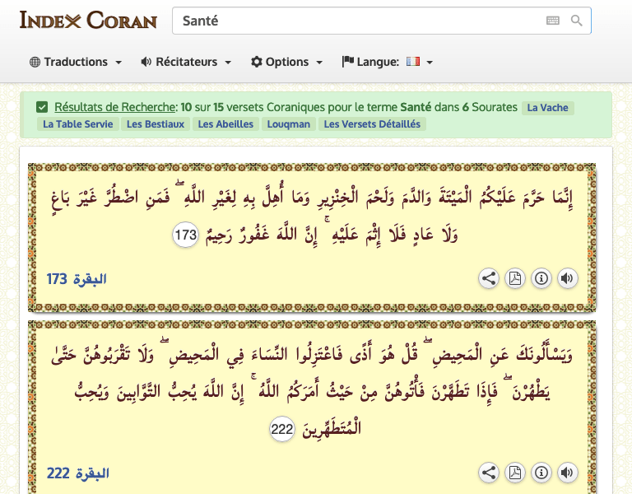Open the virtual keyboard in search box
The height and width of the screenshot is (494, 632).
click(552, 21)
